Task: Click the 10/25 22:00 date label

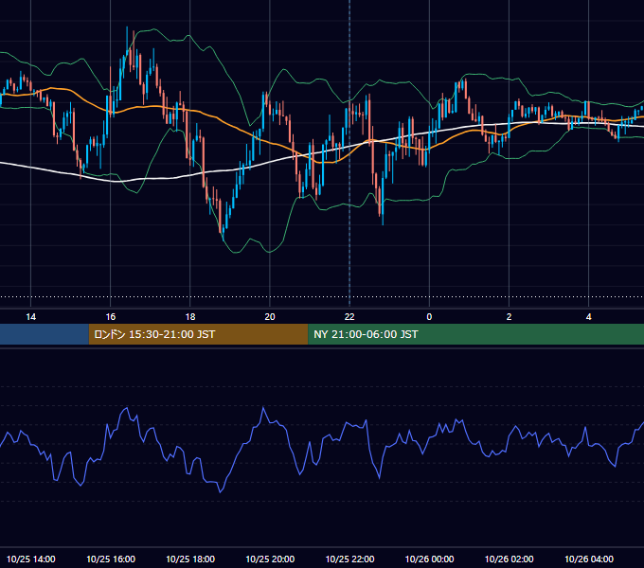Action: (349, 559)
